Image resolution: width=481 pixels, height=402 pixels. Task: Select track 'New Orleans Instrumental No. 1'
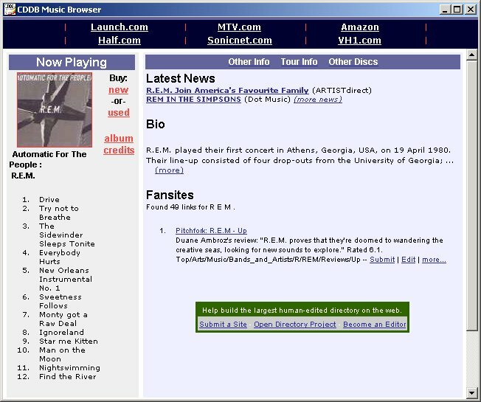tap(66, 280)
